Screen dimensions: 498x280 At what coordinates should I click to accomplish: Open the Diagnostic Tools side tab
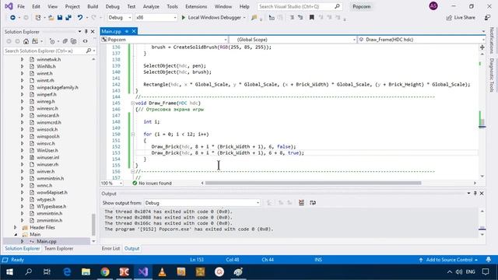492,75
